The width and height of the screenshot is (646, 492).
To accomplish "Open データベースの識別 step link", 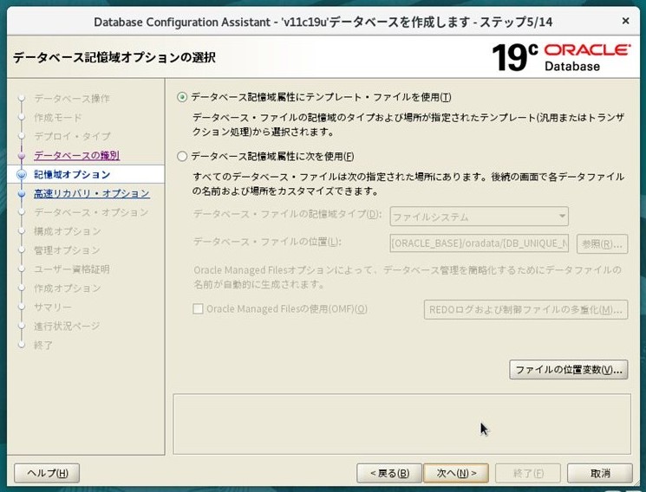I will pos(76,155).
